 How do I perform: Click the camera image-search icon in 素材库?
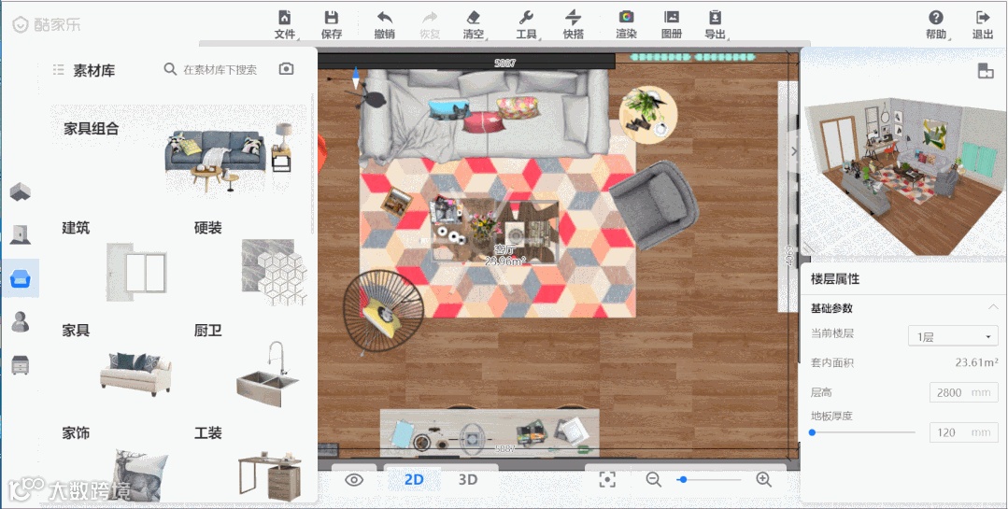point(286,69)
